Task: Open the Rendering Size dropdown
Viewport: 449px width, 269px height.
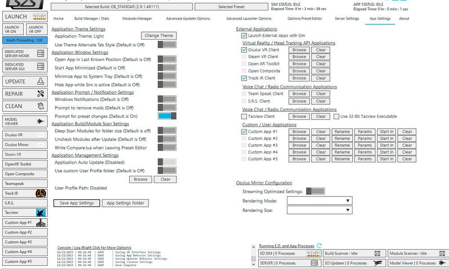Action: [x=320, y=210]
